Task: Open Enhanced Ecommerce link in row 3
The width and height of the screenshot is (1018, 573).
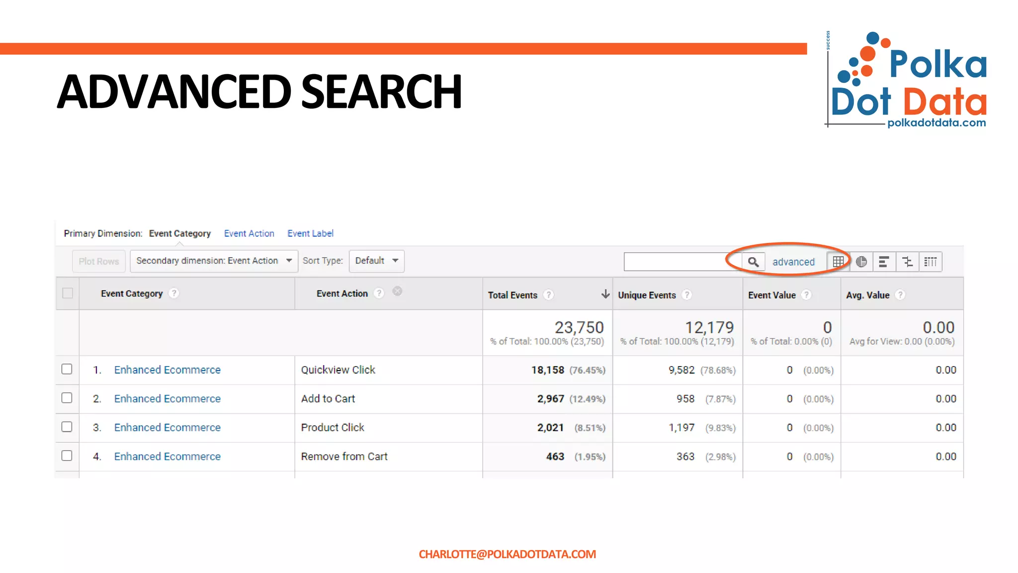Action: coord(167,428)
